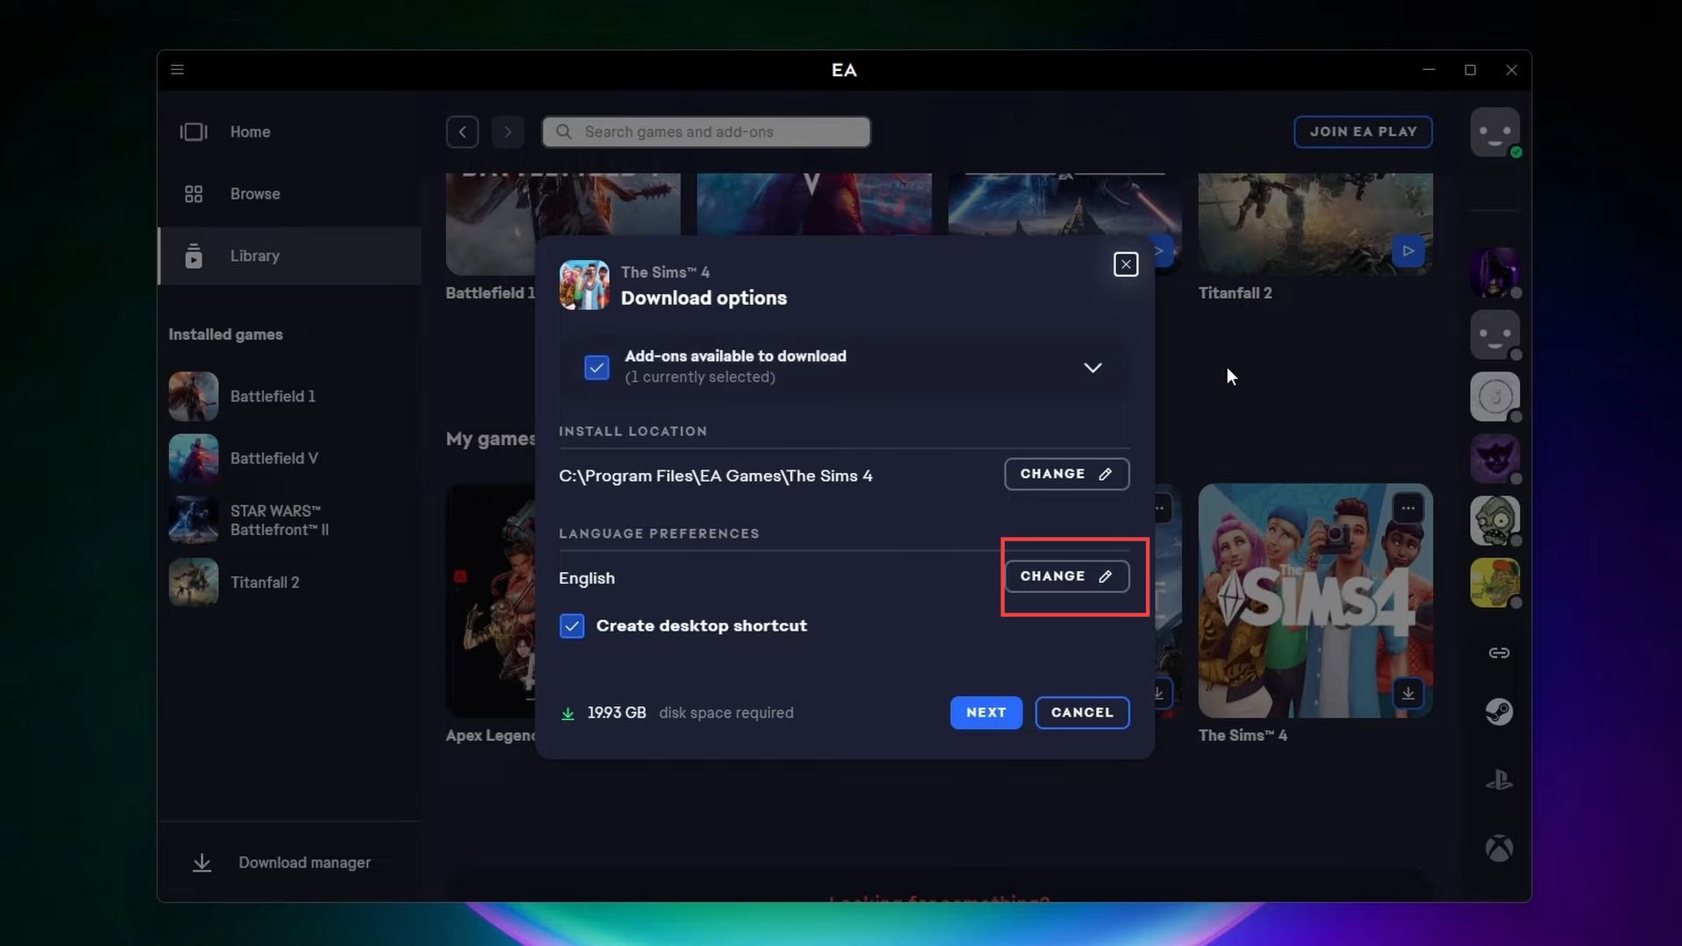Viewport: 1682px width, 946px height.
Task: Click The Sims 4 title under cover
Action: [1242, 736]
